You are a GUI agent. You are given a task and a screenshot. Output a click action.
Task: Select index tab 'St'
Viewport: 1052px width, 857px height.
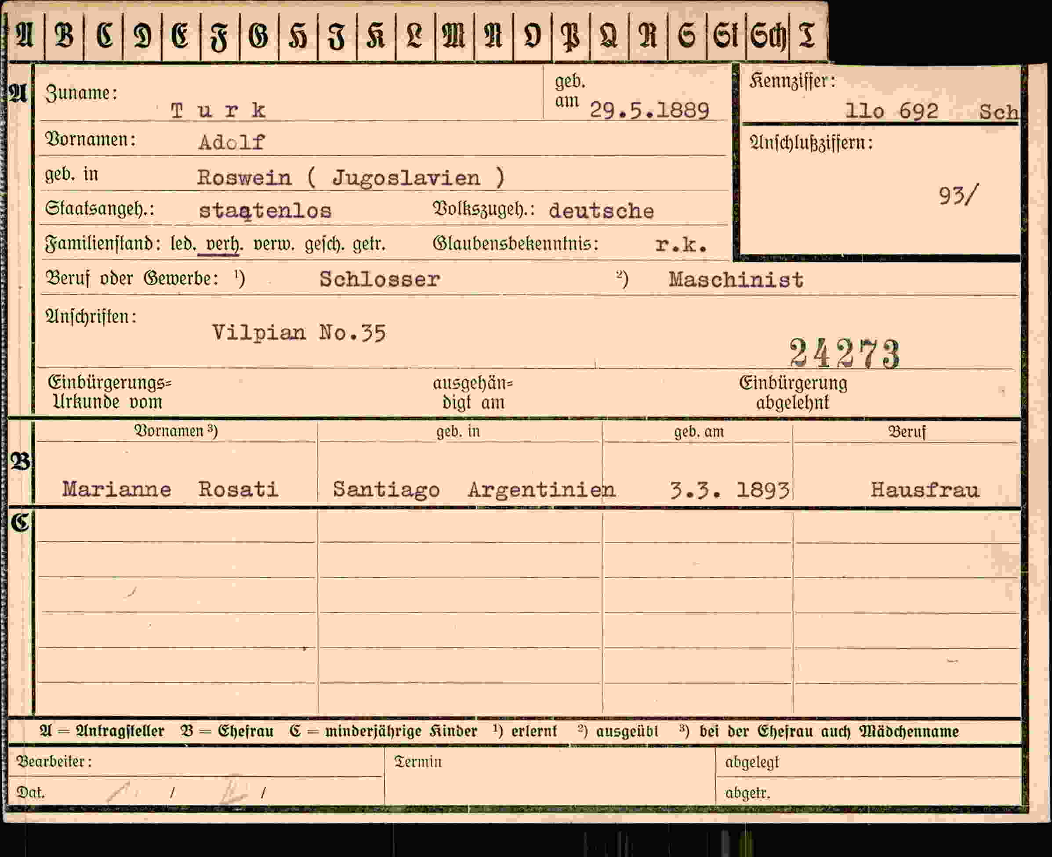pyautogui.click(x=726, y=36)
